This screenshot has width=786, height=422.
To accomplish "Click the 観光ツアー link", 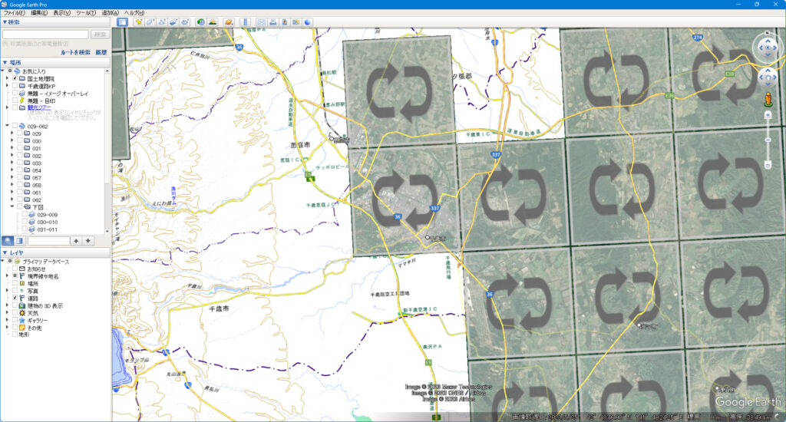I will coord(39,108).
